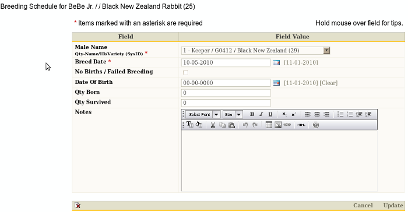Open calendar picker for Breed Date
408x212 pixels.
tap(276, 62)
